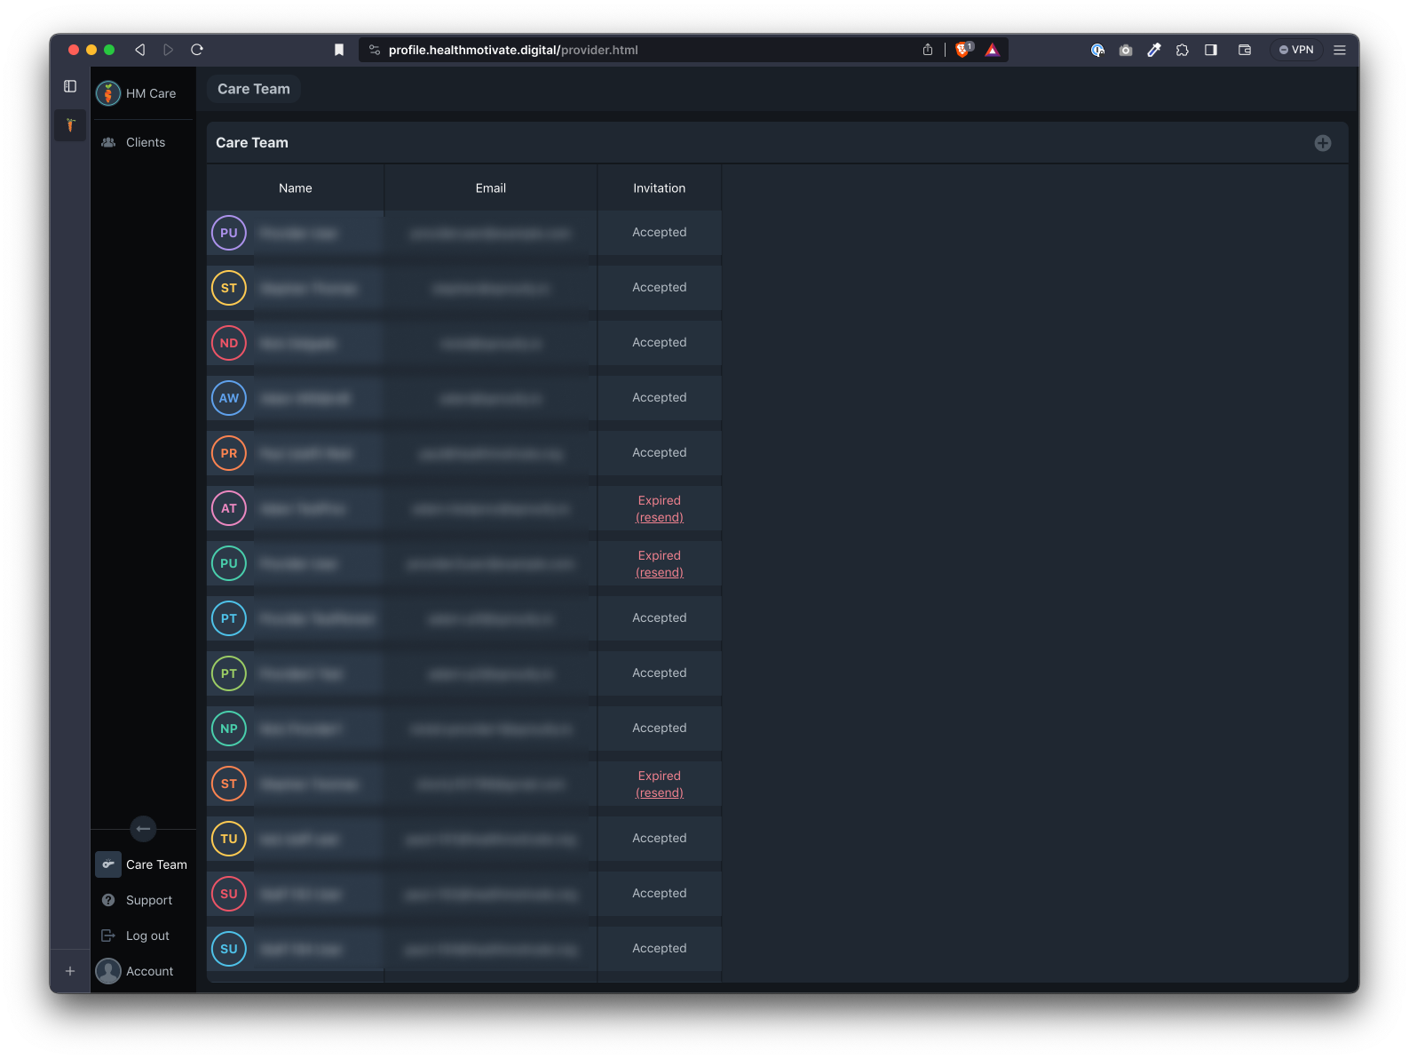
Task: Click the Care Team panel heading
Action: pos(252,143)
